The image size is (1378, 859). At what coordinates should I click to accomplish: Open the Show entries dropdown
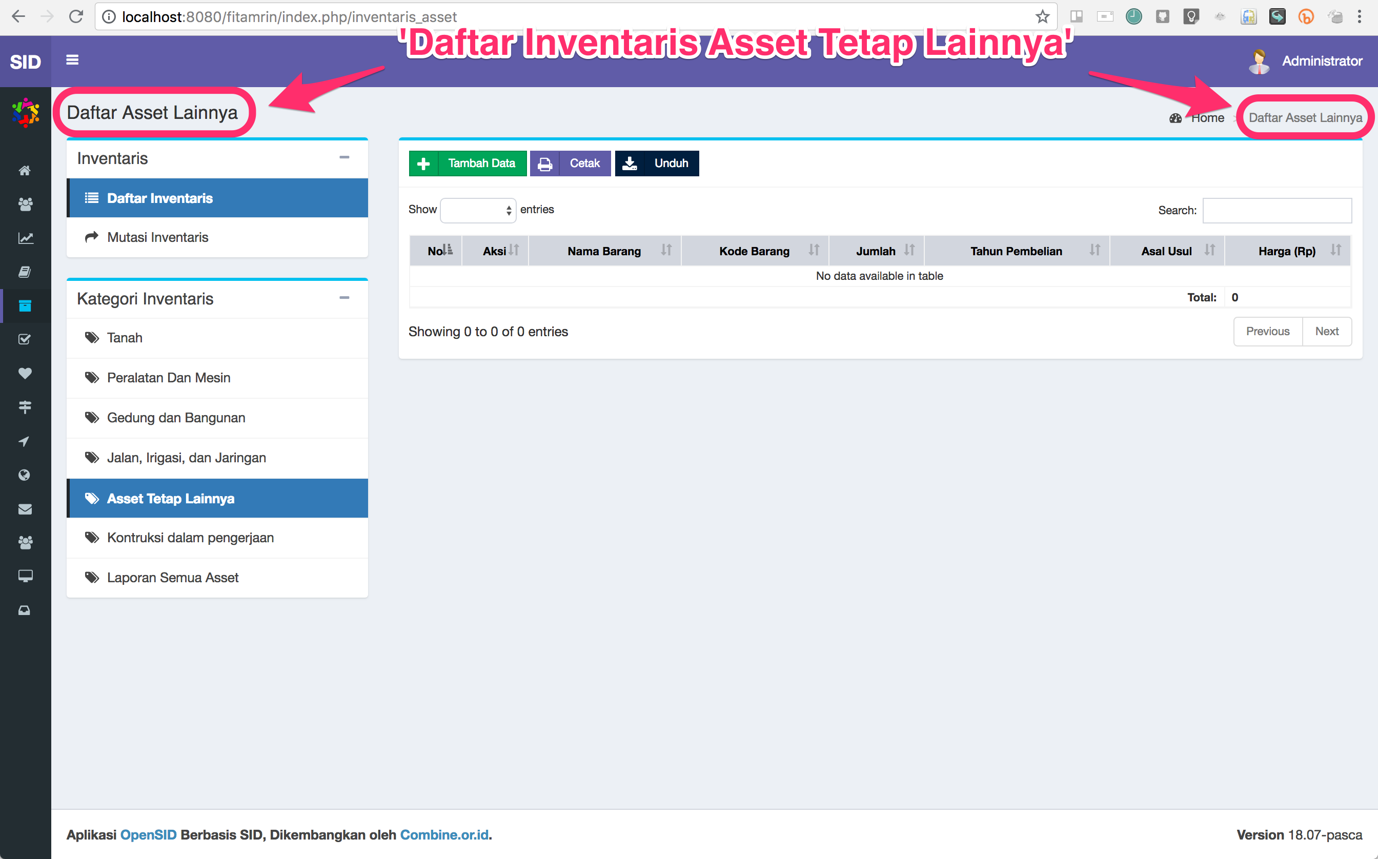(477, 210)
